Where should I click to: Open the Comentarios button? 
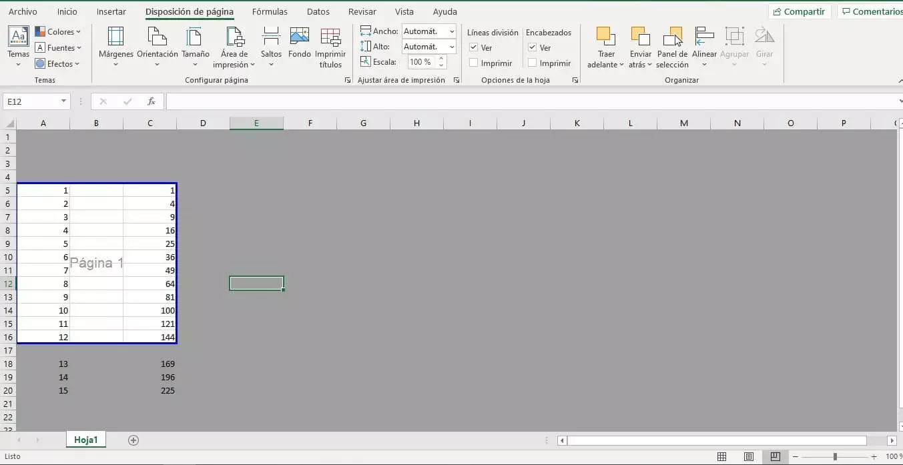point(871,11)
